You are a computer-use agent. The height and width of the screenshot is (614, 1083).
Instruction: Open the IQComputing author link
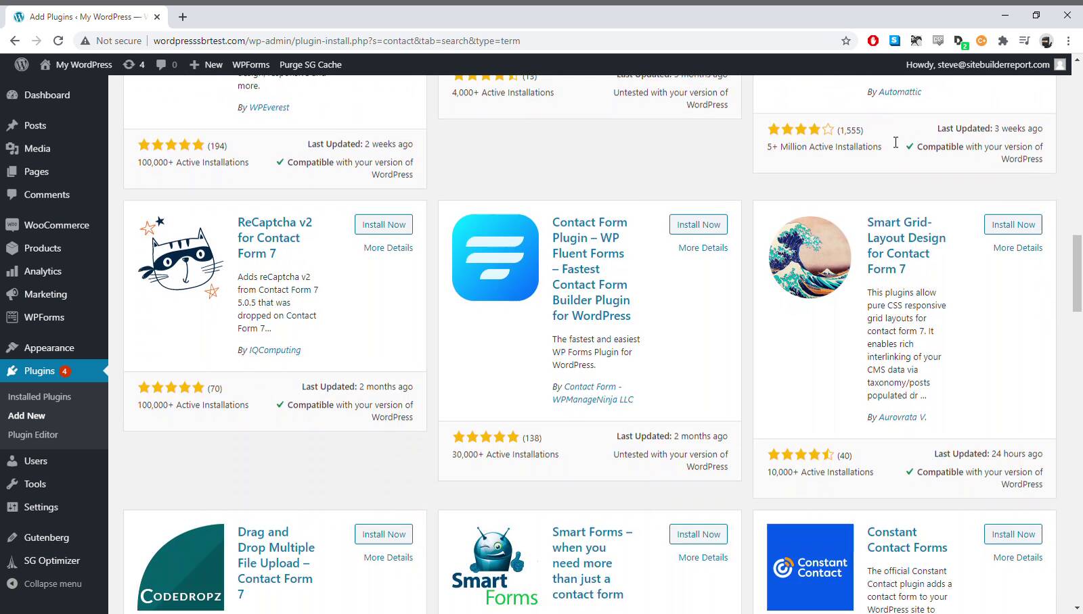275,350
